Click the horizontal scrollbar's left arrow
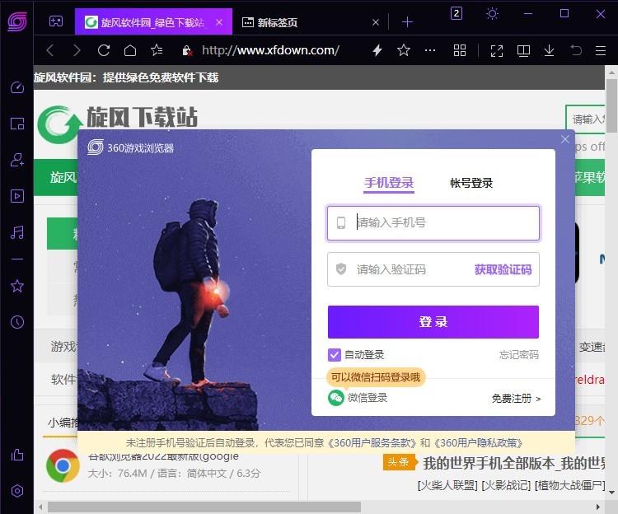 coord(40,507)
